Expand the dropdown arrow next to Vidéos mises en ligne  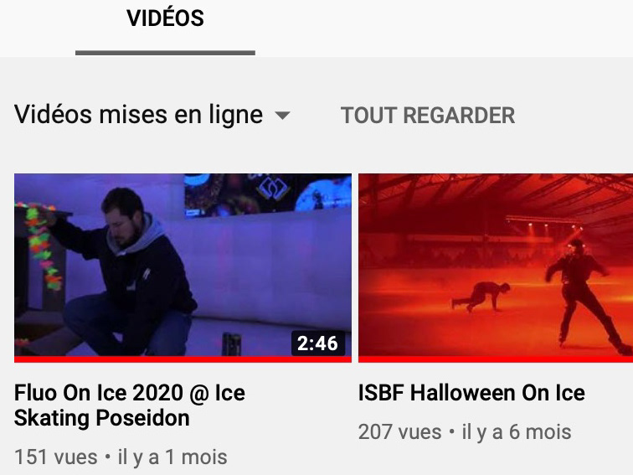282,116
